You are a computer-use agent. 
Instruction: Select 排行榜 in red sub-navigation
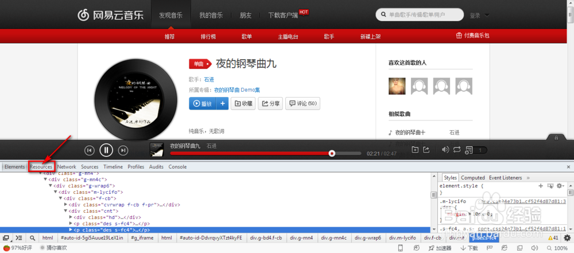coord(208,37)
